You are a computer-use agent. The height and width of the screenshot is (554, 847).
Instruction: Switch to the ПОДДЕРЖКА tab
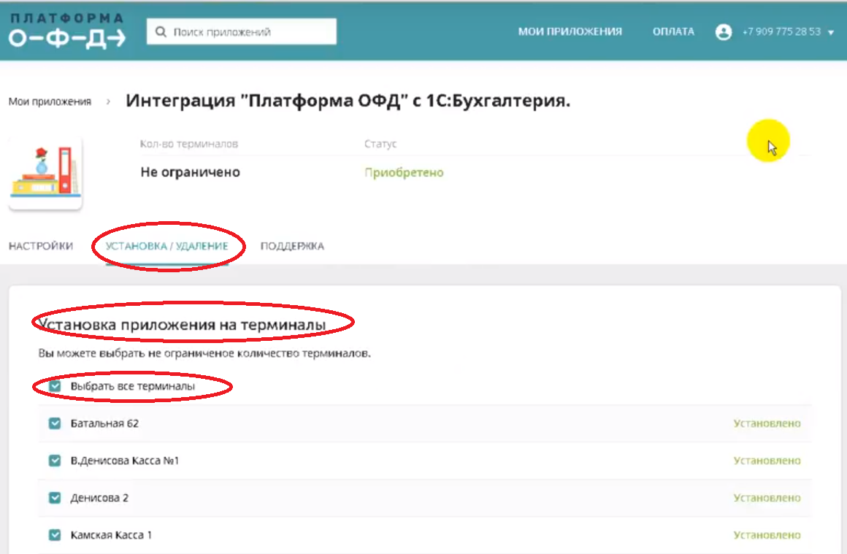(x=292, y=246)
